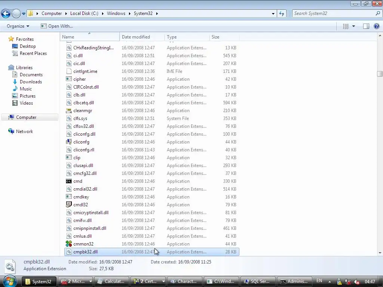
Task: Switch to the Calculator taskbar button
Action: [x=111, y=281]
